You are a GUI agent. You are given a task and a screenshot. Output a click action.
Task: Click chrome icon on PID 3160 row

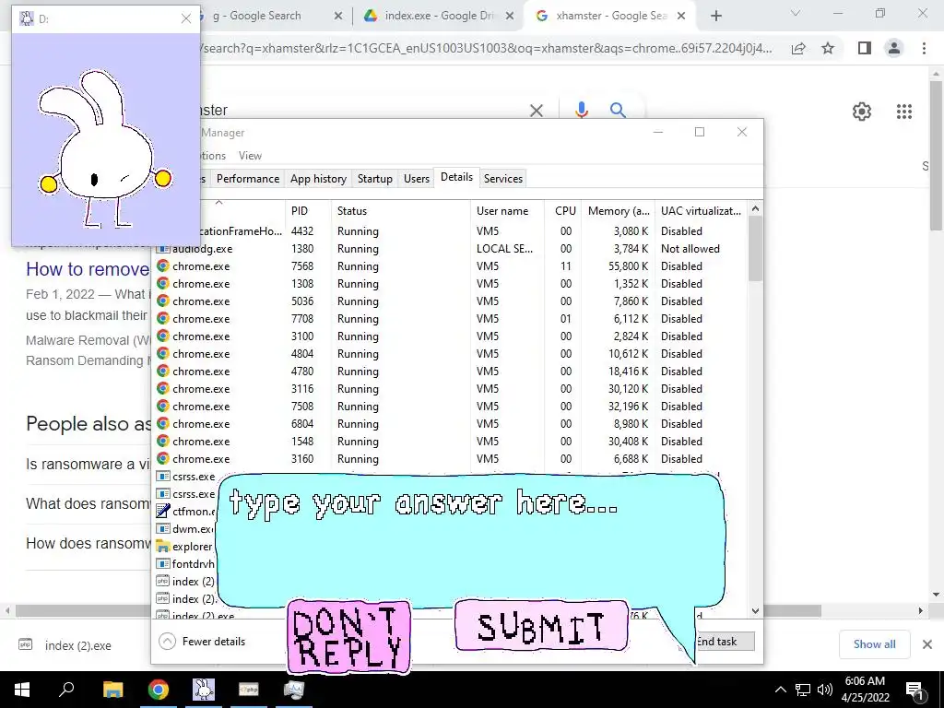click(x=162, y=457)
